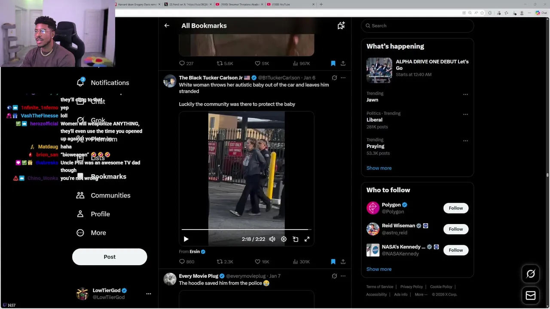The width and height of the screenshot is (550, 309).
Task: Open Ads info footer link
Action: point(400,294)
